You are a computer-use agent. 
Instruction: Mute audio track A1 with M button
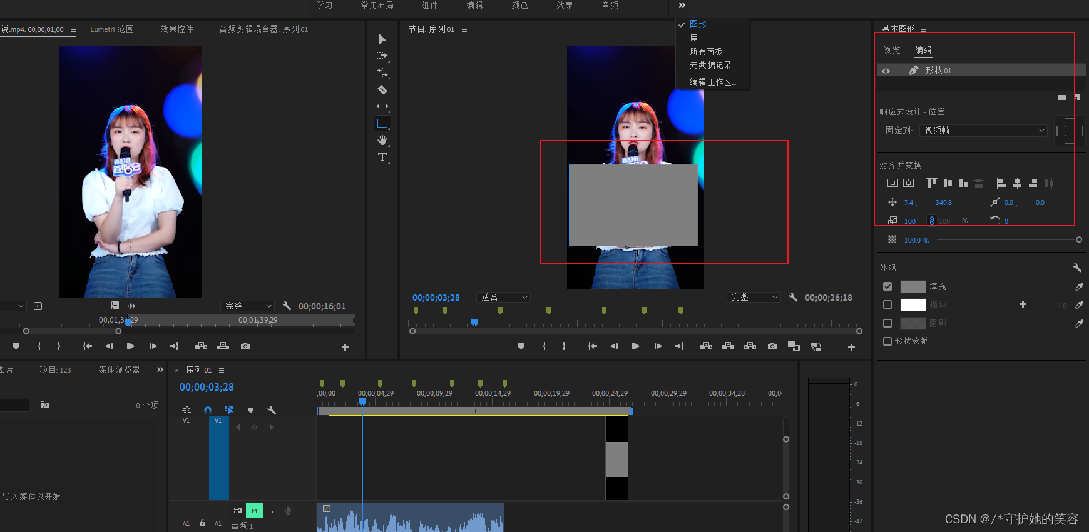click(x=254, y=511)
